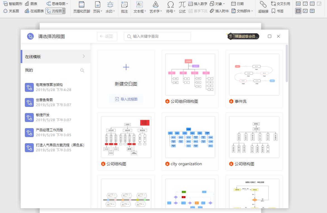This screenshot has width=327, height=213.
Task: Click the text field form control icon
Action: [298, 4]
